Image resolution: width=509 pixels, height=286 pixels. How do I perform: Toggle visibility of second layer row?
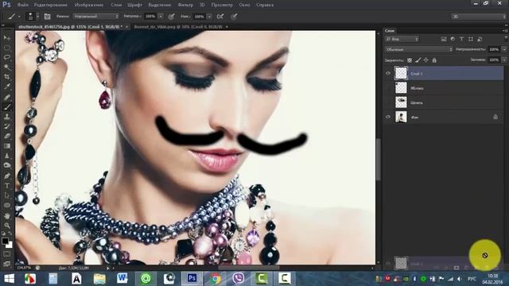pyautogui.click(x=388, y=88)
